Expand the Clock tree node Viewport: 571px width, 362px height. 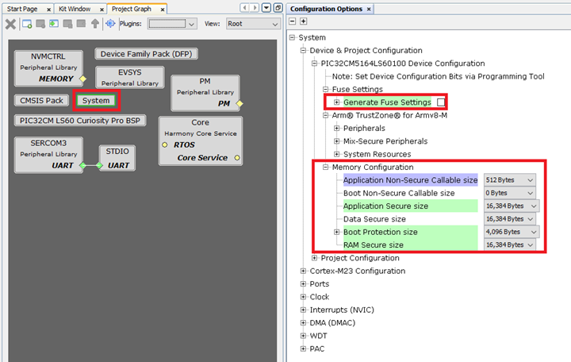pyautogui.click(x=304, y=297)
